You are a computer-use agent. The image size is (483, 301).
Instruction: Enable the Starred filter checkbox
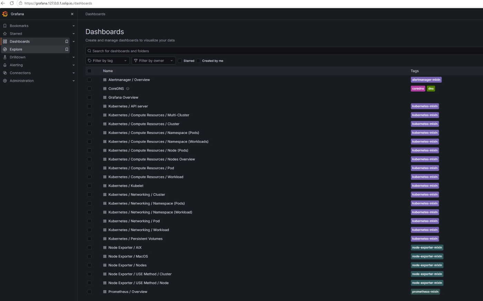pos(180,61)
